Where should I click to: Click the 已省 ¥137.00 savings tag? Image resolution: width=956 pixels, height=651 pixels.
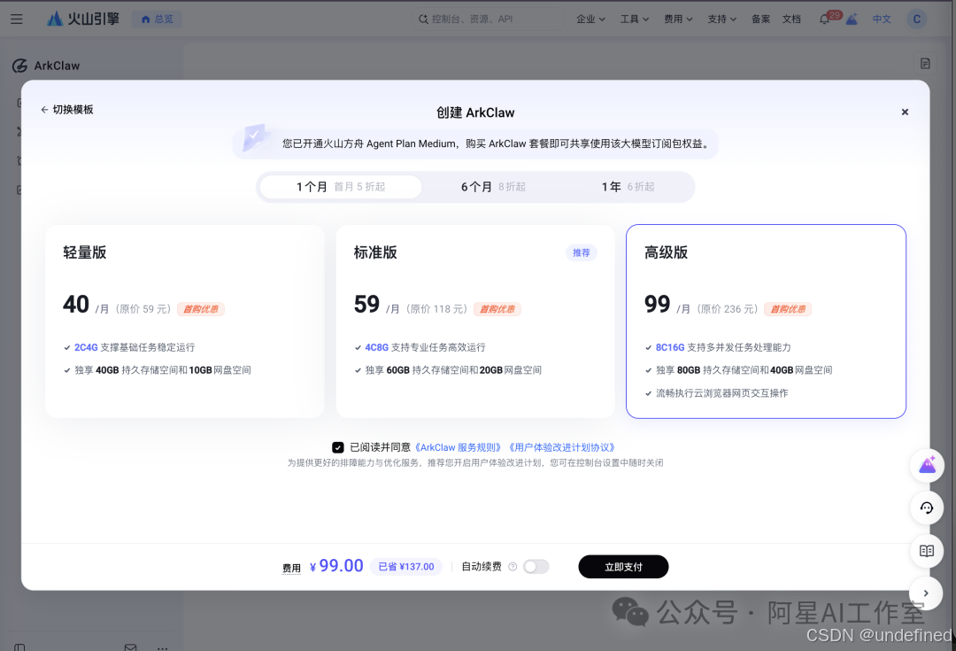click(x=406, y=567)
